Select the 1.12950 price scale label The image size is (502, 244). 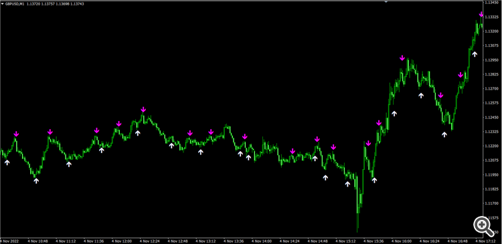[x=492, y=60]
